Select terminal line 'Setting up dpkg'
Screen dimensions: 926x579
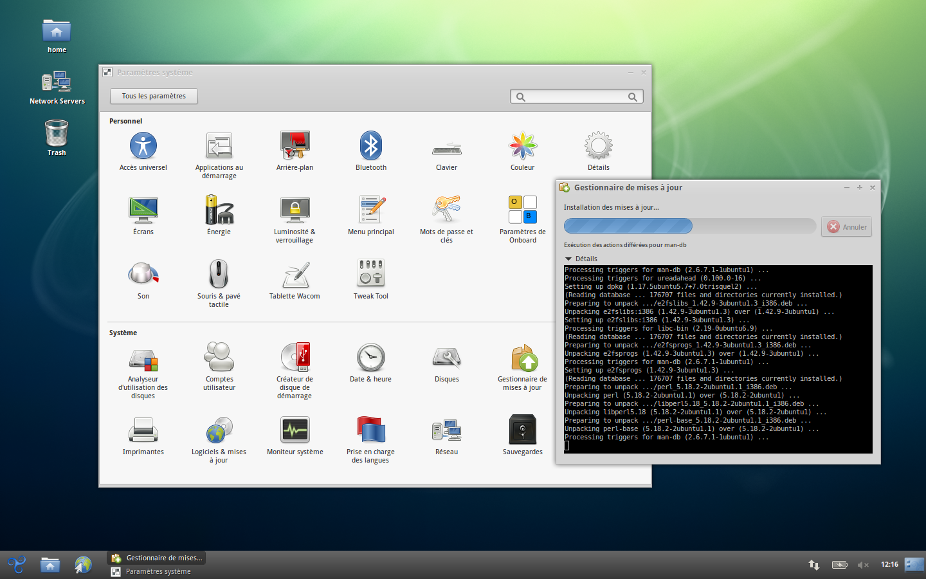click(x=661, y=287)
